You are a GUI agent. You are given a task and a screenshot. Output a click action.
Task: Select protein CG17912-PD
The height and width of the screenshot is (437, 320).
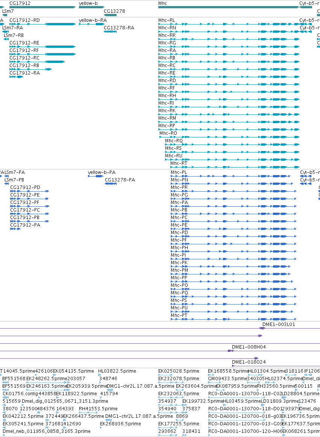25,187
